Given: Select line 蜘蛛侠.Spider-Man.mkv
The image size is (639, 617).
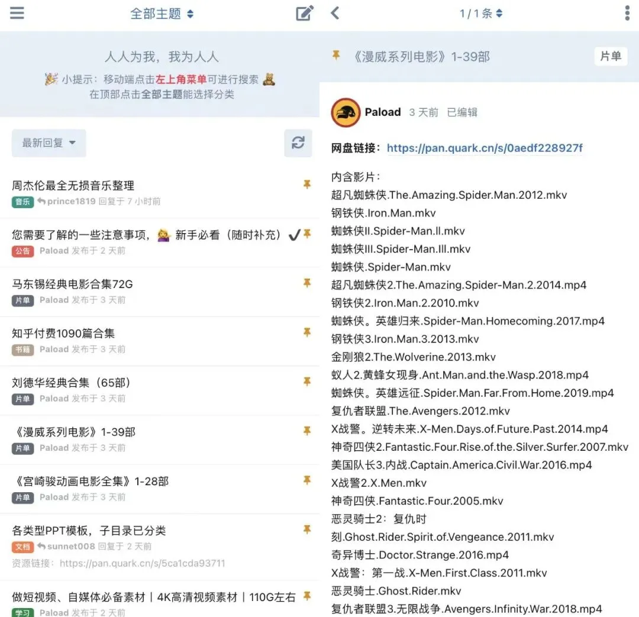Looking at the screenshot, I should (391, 267).
